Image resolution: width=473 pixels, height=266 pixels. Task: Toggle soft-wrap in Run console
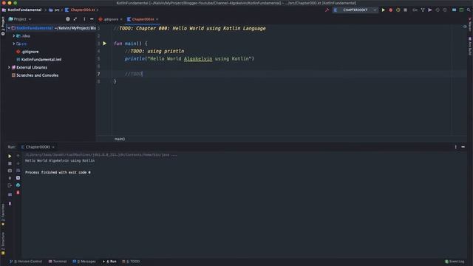18,171
